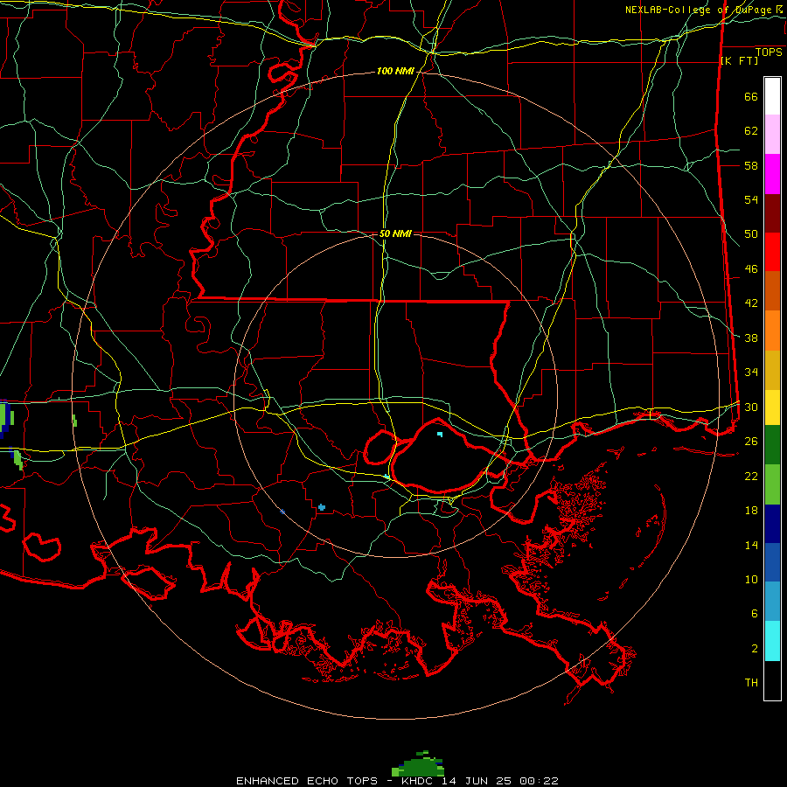Viewport: 787px width, 787px height.
Task: Click the legend value "34"
Action: click(x=751, y=373)
